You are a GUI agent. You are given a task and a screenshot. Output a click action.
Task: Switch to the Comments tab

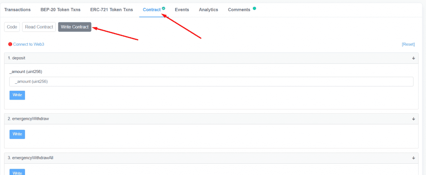click(239, 10)
